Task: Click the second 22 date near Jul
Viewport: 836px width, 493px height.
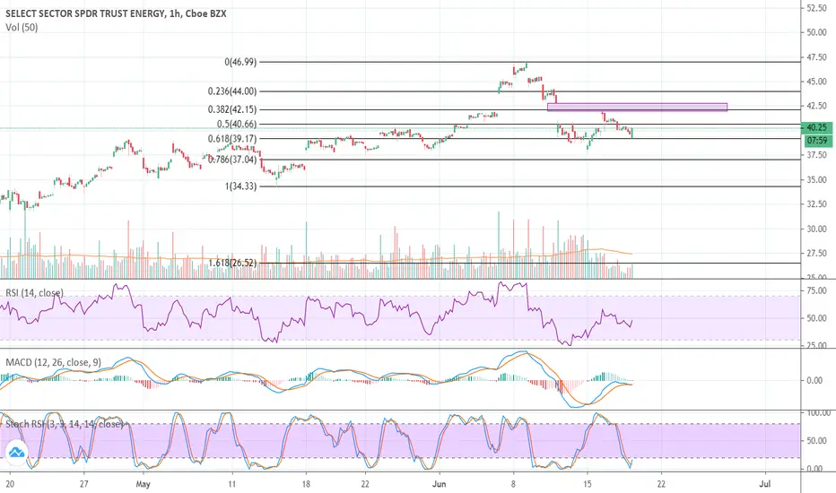Action: [661, 484]
